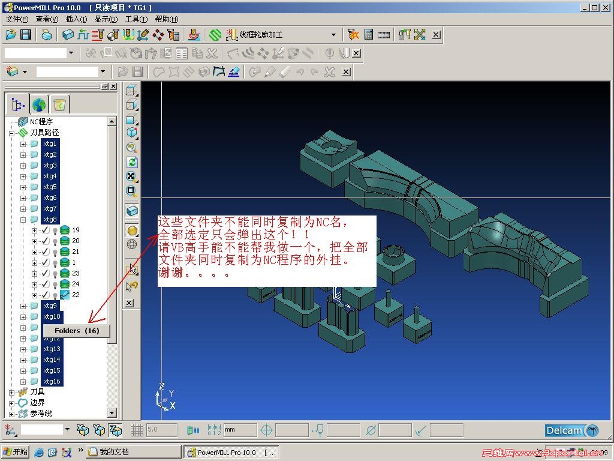Click the 开始 Start button
Image resolution: width=614 pixels, height=461 pixels.
[15, 451]
